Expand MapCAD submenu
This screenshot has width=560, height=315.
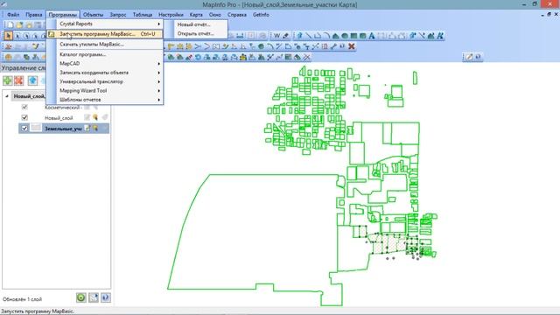159,63
